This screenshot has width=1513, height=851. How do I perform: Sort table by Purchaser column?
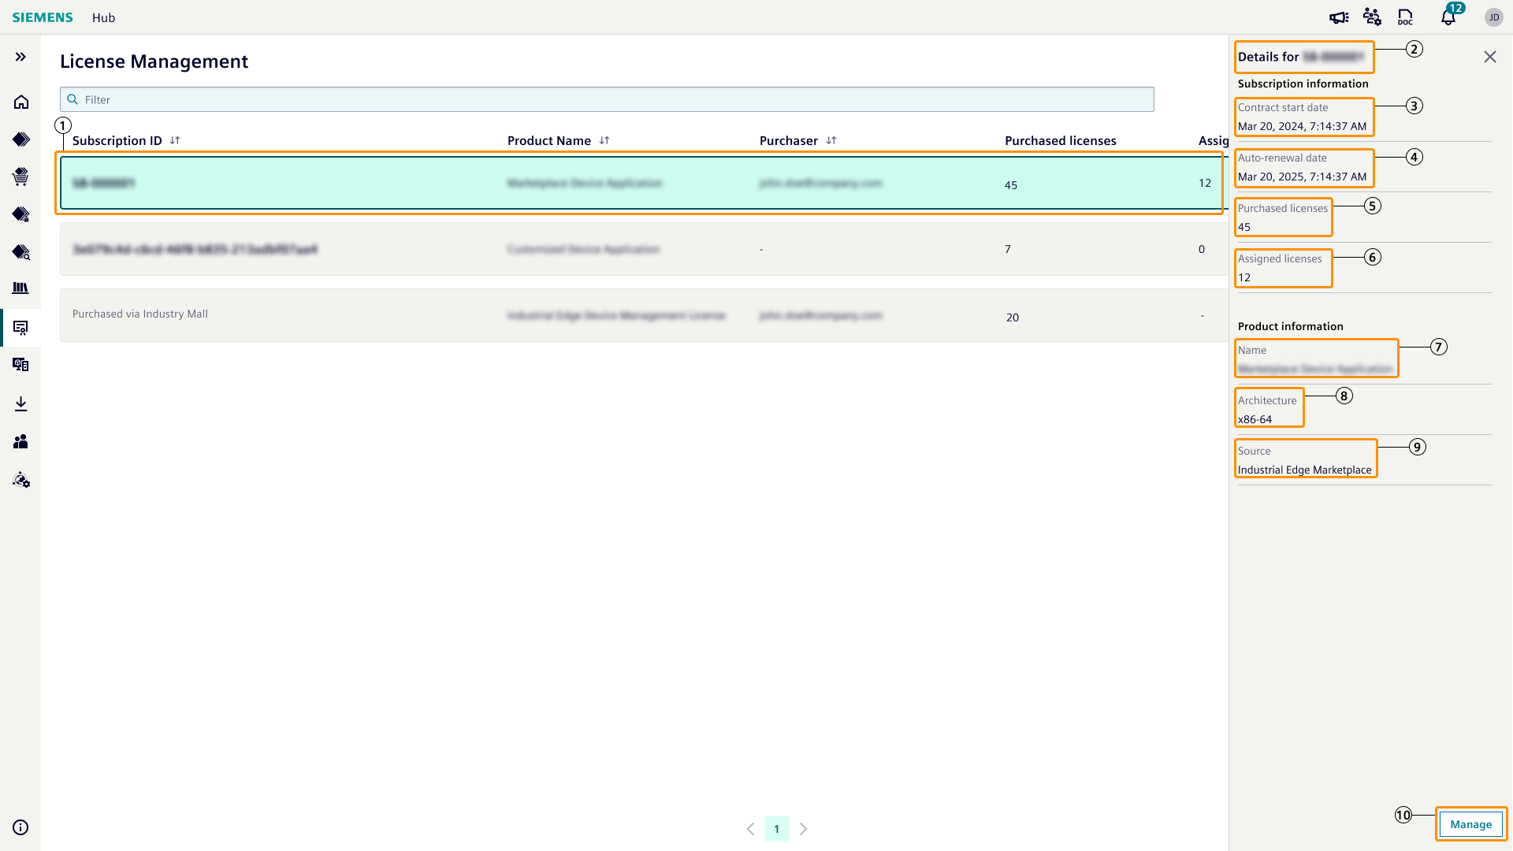831,140
